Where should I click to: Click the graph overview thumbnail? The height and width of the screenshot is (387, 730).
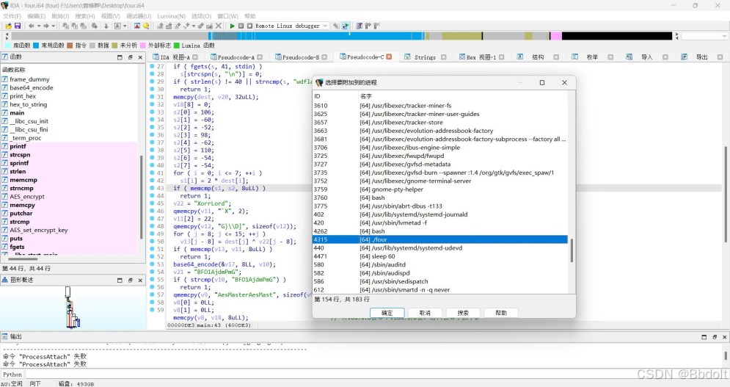tap(73, 308)
